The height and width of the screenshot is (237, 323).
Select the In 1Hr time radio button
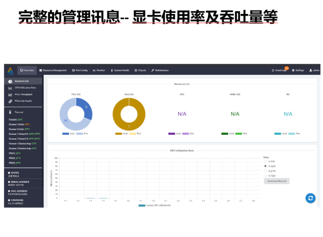(x=265, y=161)
